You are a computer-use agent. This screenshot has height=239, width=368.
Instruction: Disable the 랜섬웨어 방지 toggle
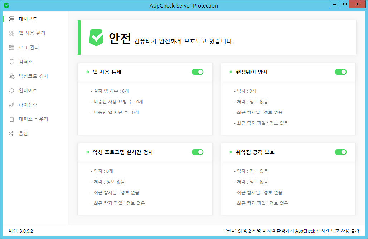[x=340, y=72]
